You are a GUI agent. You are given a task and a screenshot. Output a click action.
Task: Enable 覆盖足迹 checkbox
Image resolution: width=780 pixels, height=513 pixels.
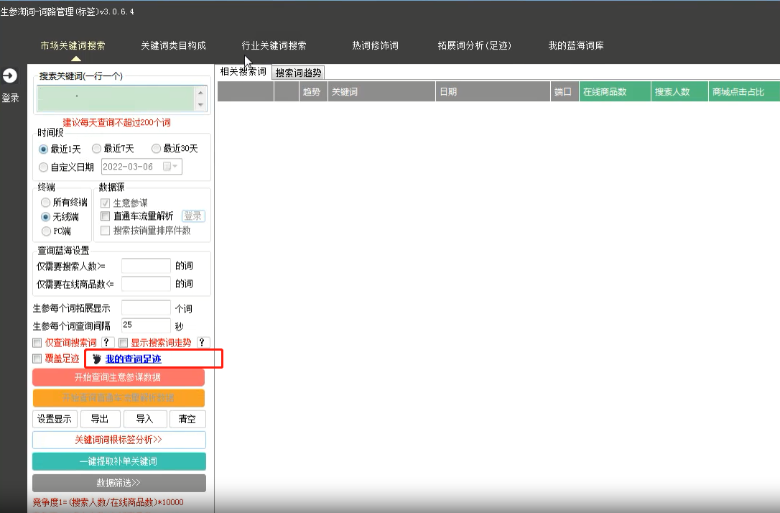click(x=37, y=359)
